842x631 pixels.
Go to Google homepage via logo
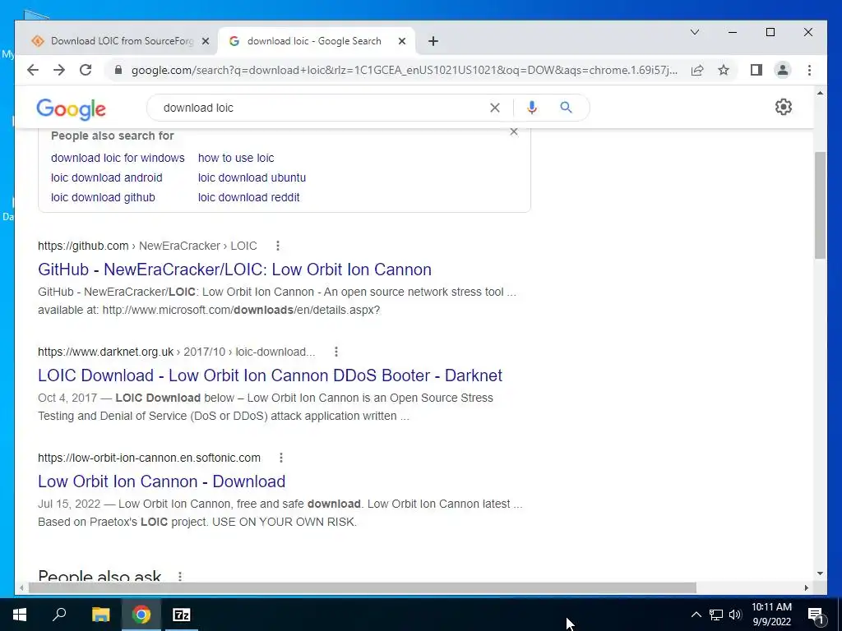tap(71, 109)
